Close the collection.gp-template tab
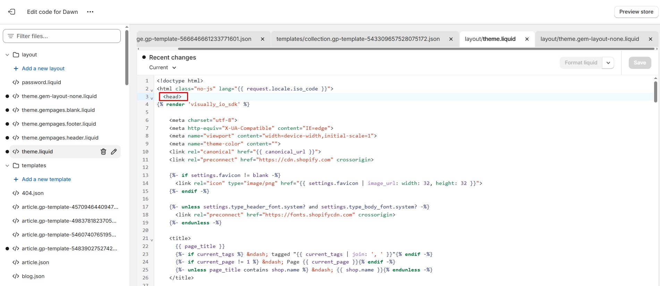 click(x=451, y=39)
